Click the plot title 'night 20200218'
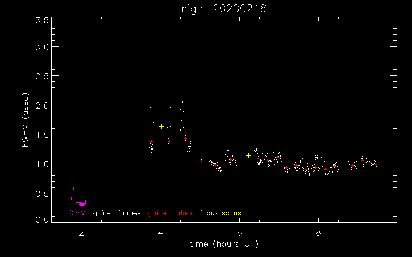The height and width of the screenshot is (257, 412). (x=224, y=9)
